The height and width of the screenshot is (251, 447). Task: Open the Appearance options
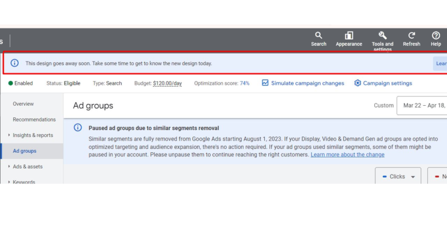pyautogui.click(x=349, y=39)
